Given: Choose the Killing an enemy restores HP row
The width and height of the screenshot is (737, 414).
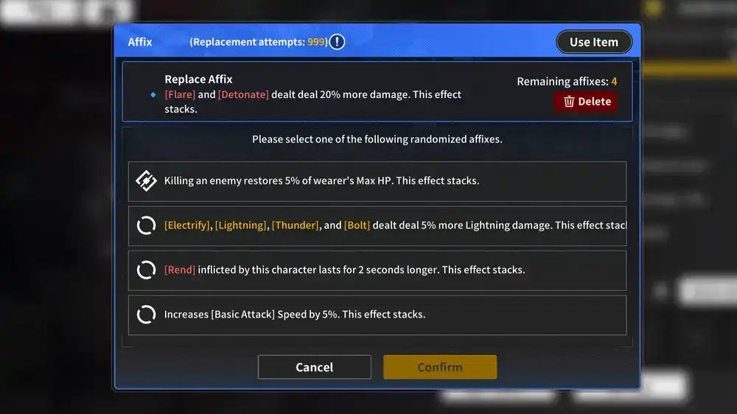Looking at the screenshot, I should tap(377, 181).
